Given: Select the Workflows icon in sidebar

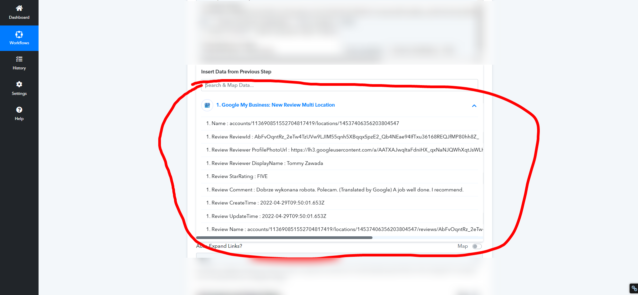Looking at the screenshot, I should [19, 34].
